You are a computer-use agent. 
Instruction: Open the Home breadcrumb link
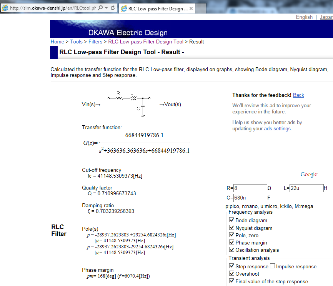point(57,42)
